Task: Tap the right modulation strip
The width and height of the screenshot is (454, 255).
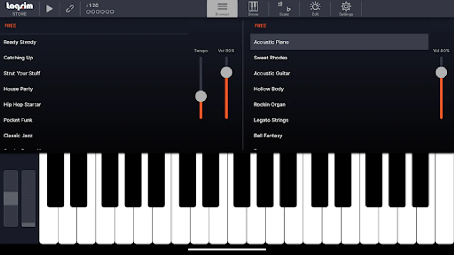Action: click(28, 198)
